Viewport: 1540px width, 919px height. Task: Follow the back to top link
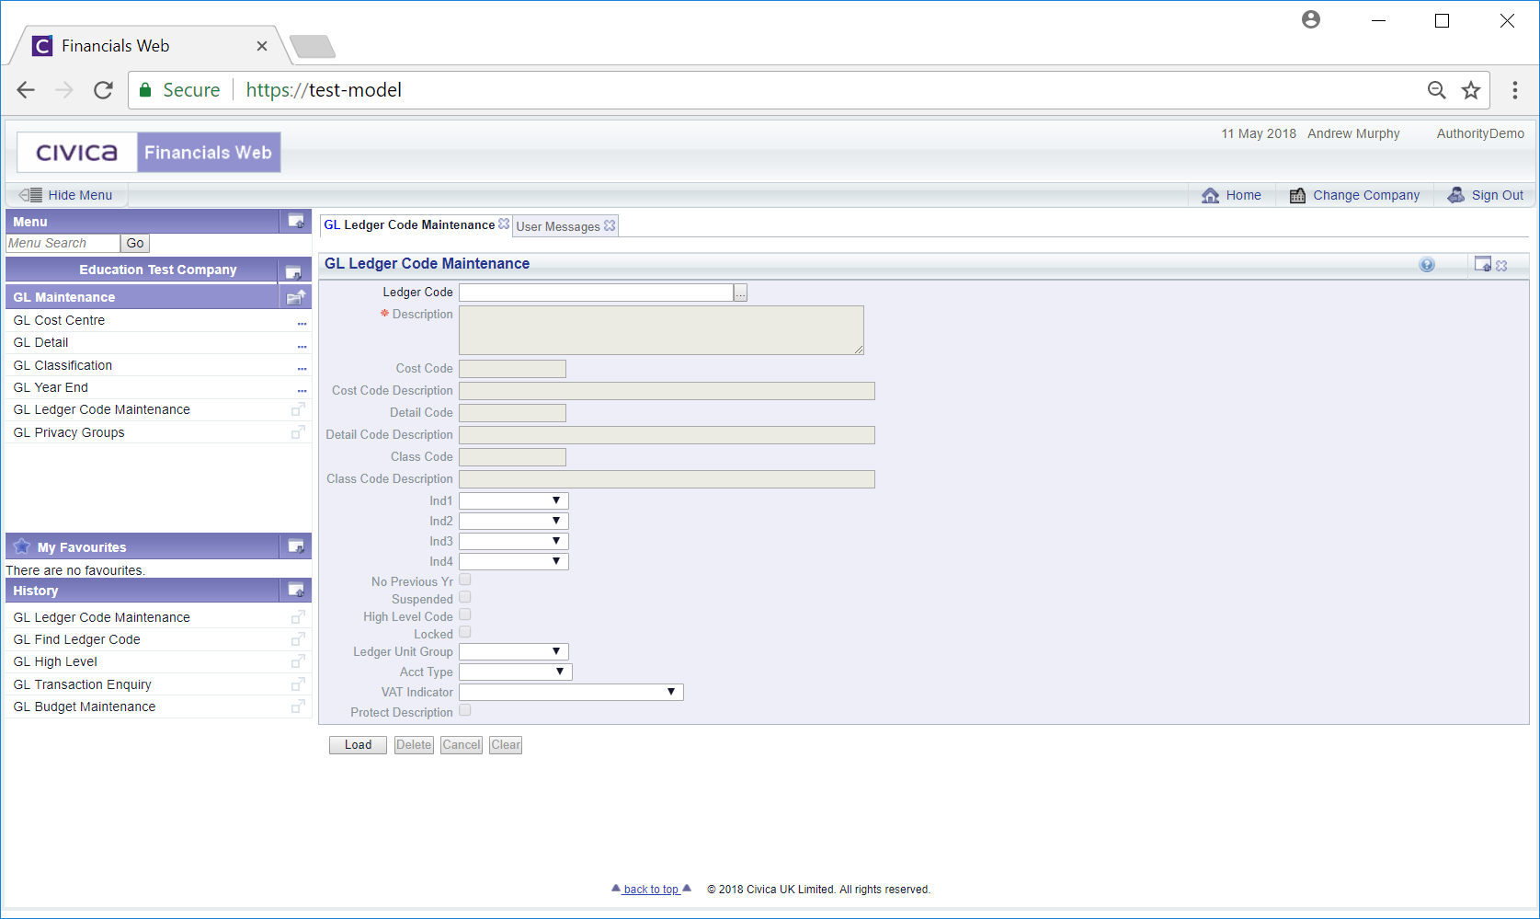(x=651, y=889)
